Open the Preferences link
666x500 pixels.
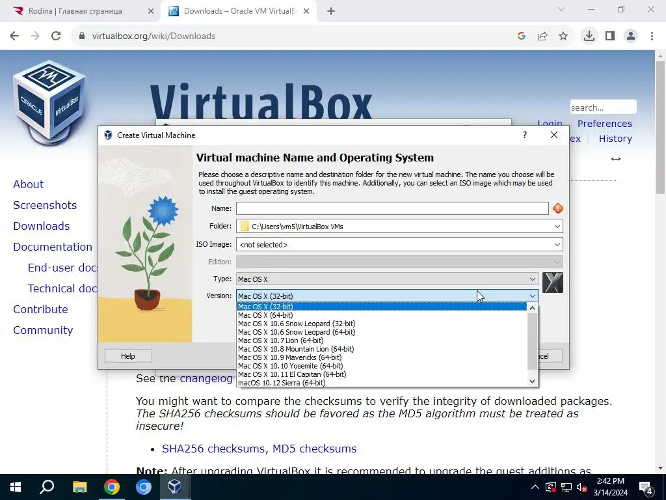click(604, 124)
